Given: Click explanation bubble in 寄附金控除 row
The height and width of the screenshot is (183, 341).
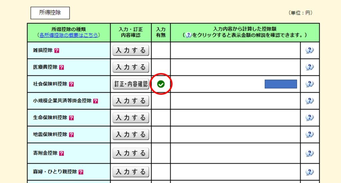Looking at the screenshot, I should 310,153.
